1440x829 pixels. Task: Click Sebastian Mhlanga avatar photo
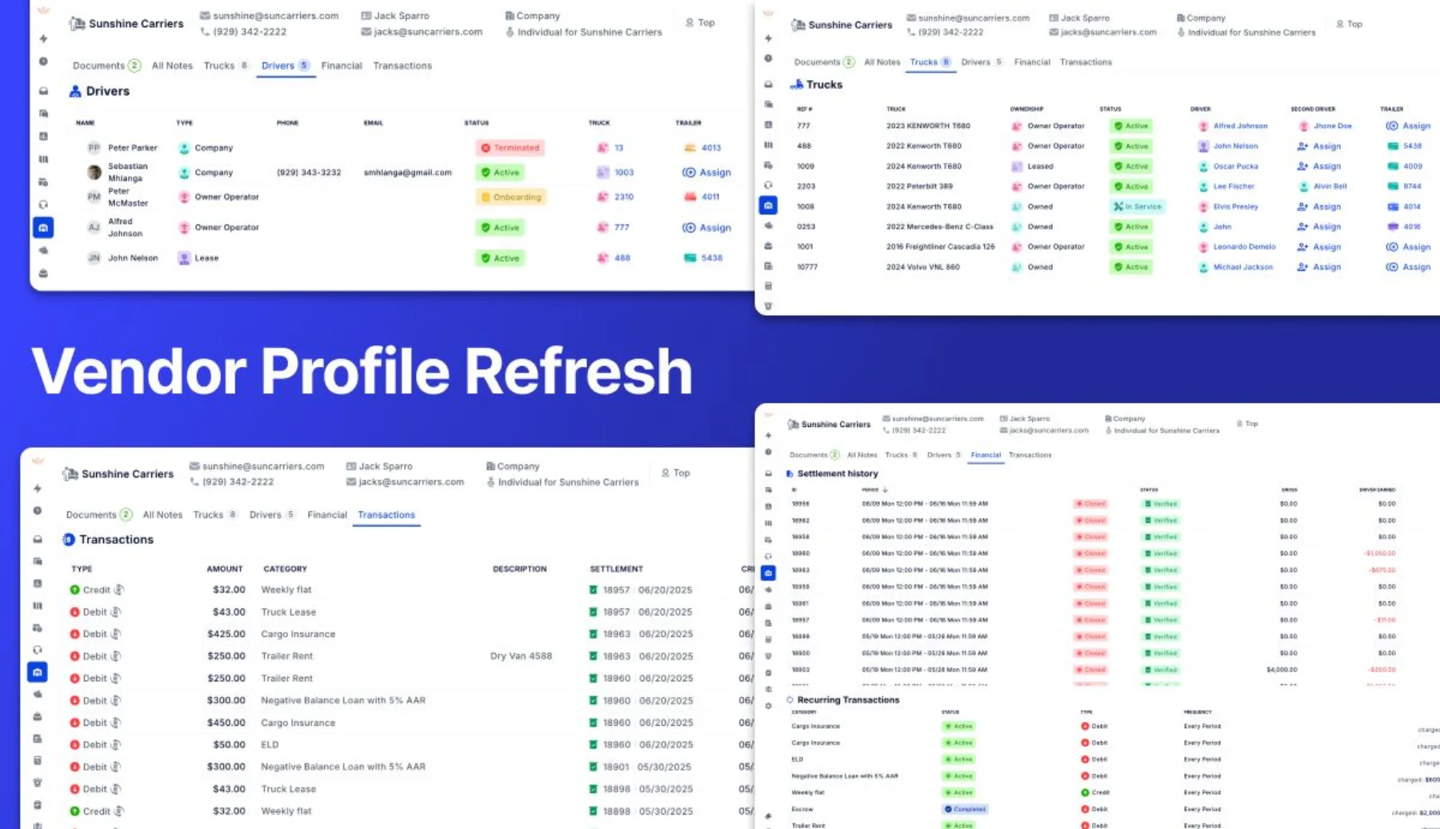[94, 173]
